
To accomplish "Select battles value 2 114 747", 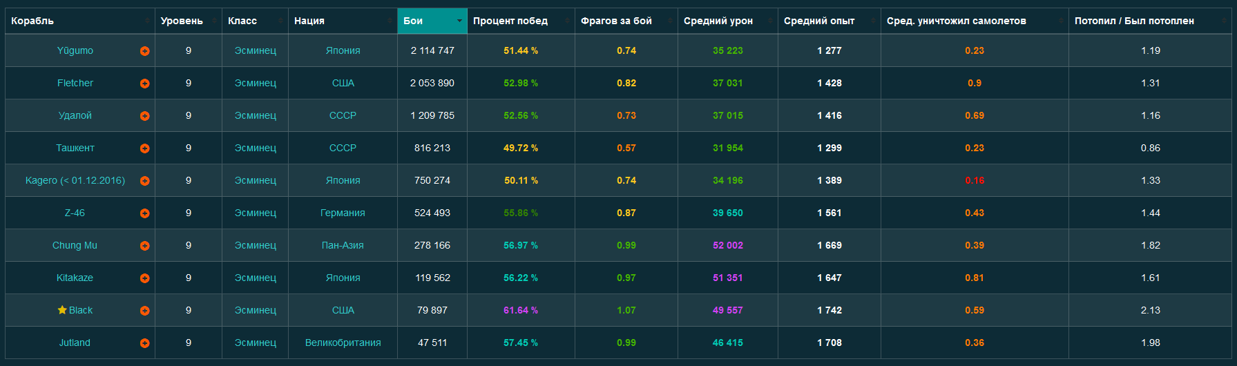I will pyautogui.click(x=432, y=50).
